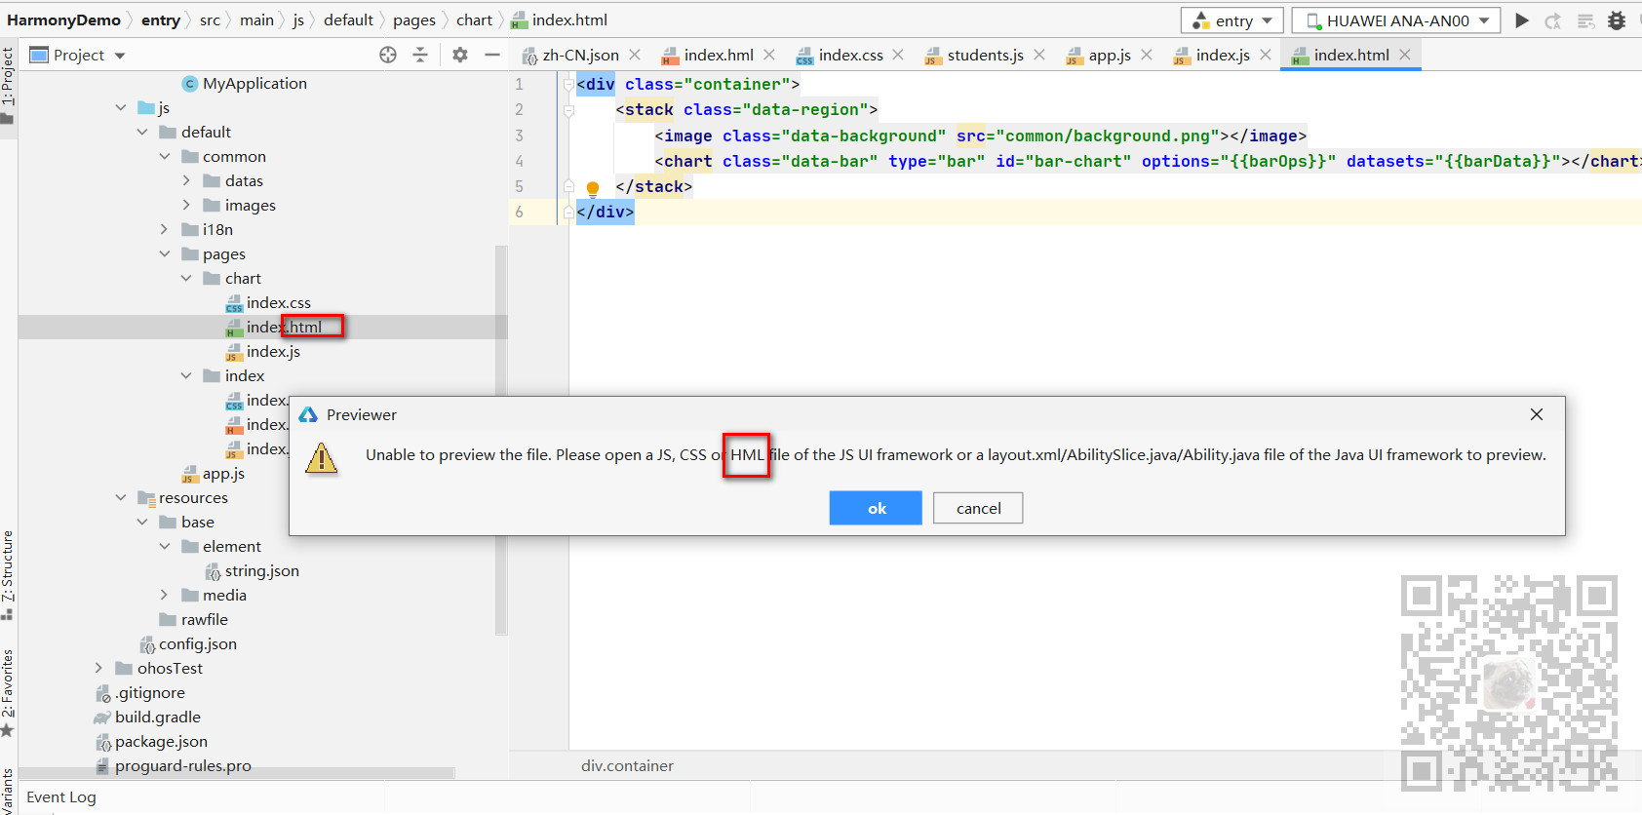Click div.container in editor breadcrumb

[627, 766]
